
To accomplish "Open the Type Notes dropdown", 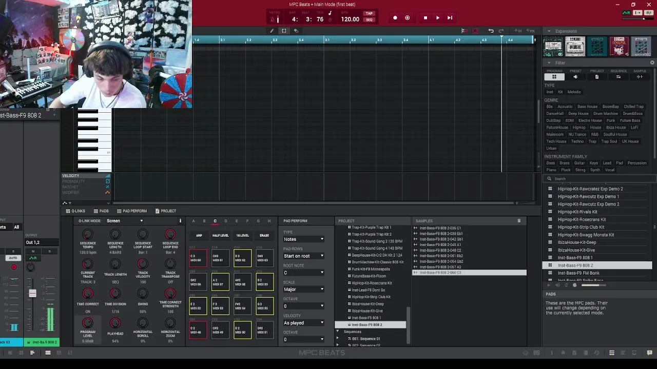I will click(x=304, y=239).
